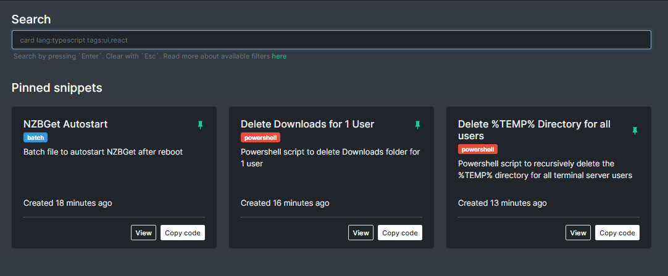Click pin icon on Delete Downloads for 1 User
Viewport: 668px width, 276px height.
coord(417,124)
